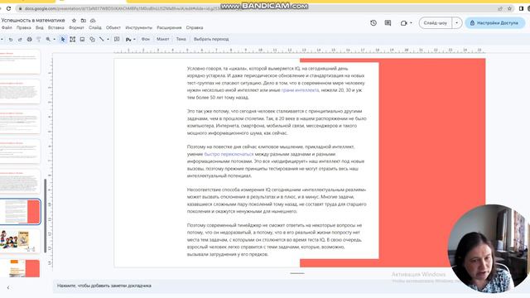The width and height of the screenshot is (530, 298).
Task: Choose the Text box tool
Action: (x=72, y=40)
